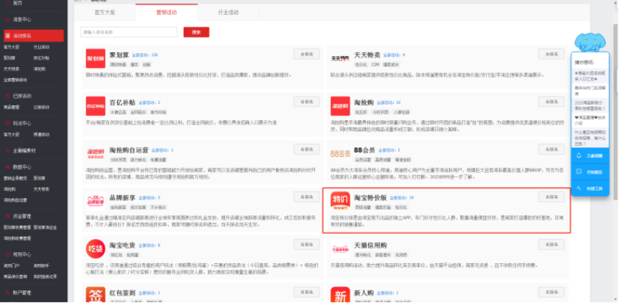Image resolution: width=619 pixels, height=303 pixels.
Task: Switch to the 营销活动 tab
Action: pyautogui.click(x=167, y=13)
